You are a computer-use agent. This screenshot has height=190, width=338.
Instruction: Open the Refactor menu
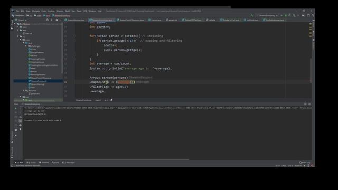click(x=60, y=11)
